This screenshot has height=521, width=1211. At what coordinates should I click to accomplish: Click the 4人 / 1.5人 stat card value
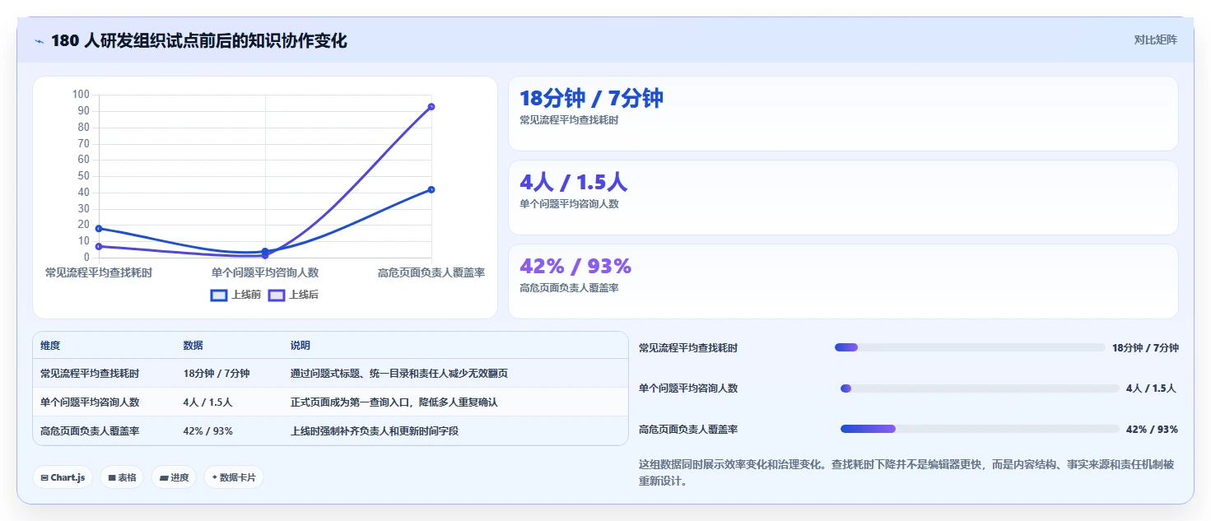pyautogui.click(x=574, y=183)
